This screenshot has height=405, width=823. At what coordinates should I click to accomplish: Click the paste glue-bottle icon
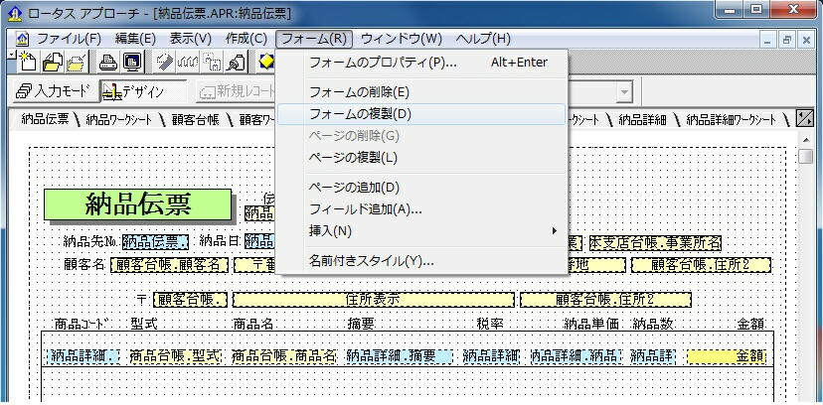point(236,63)
